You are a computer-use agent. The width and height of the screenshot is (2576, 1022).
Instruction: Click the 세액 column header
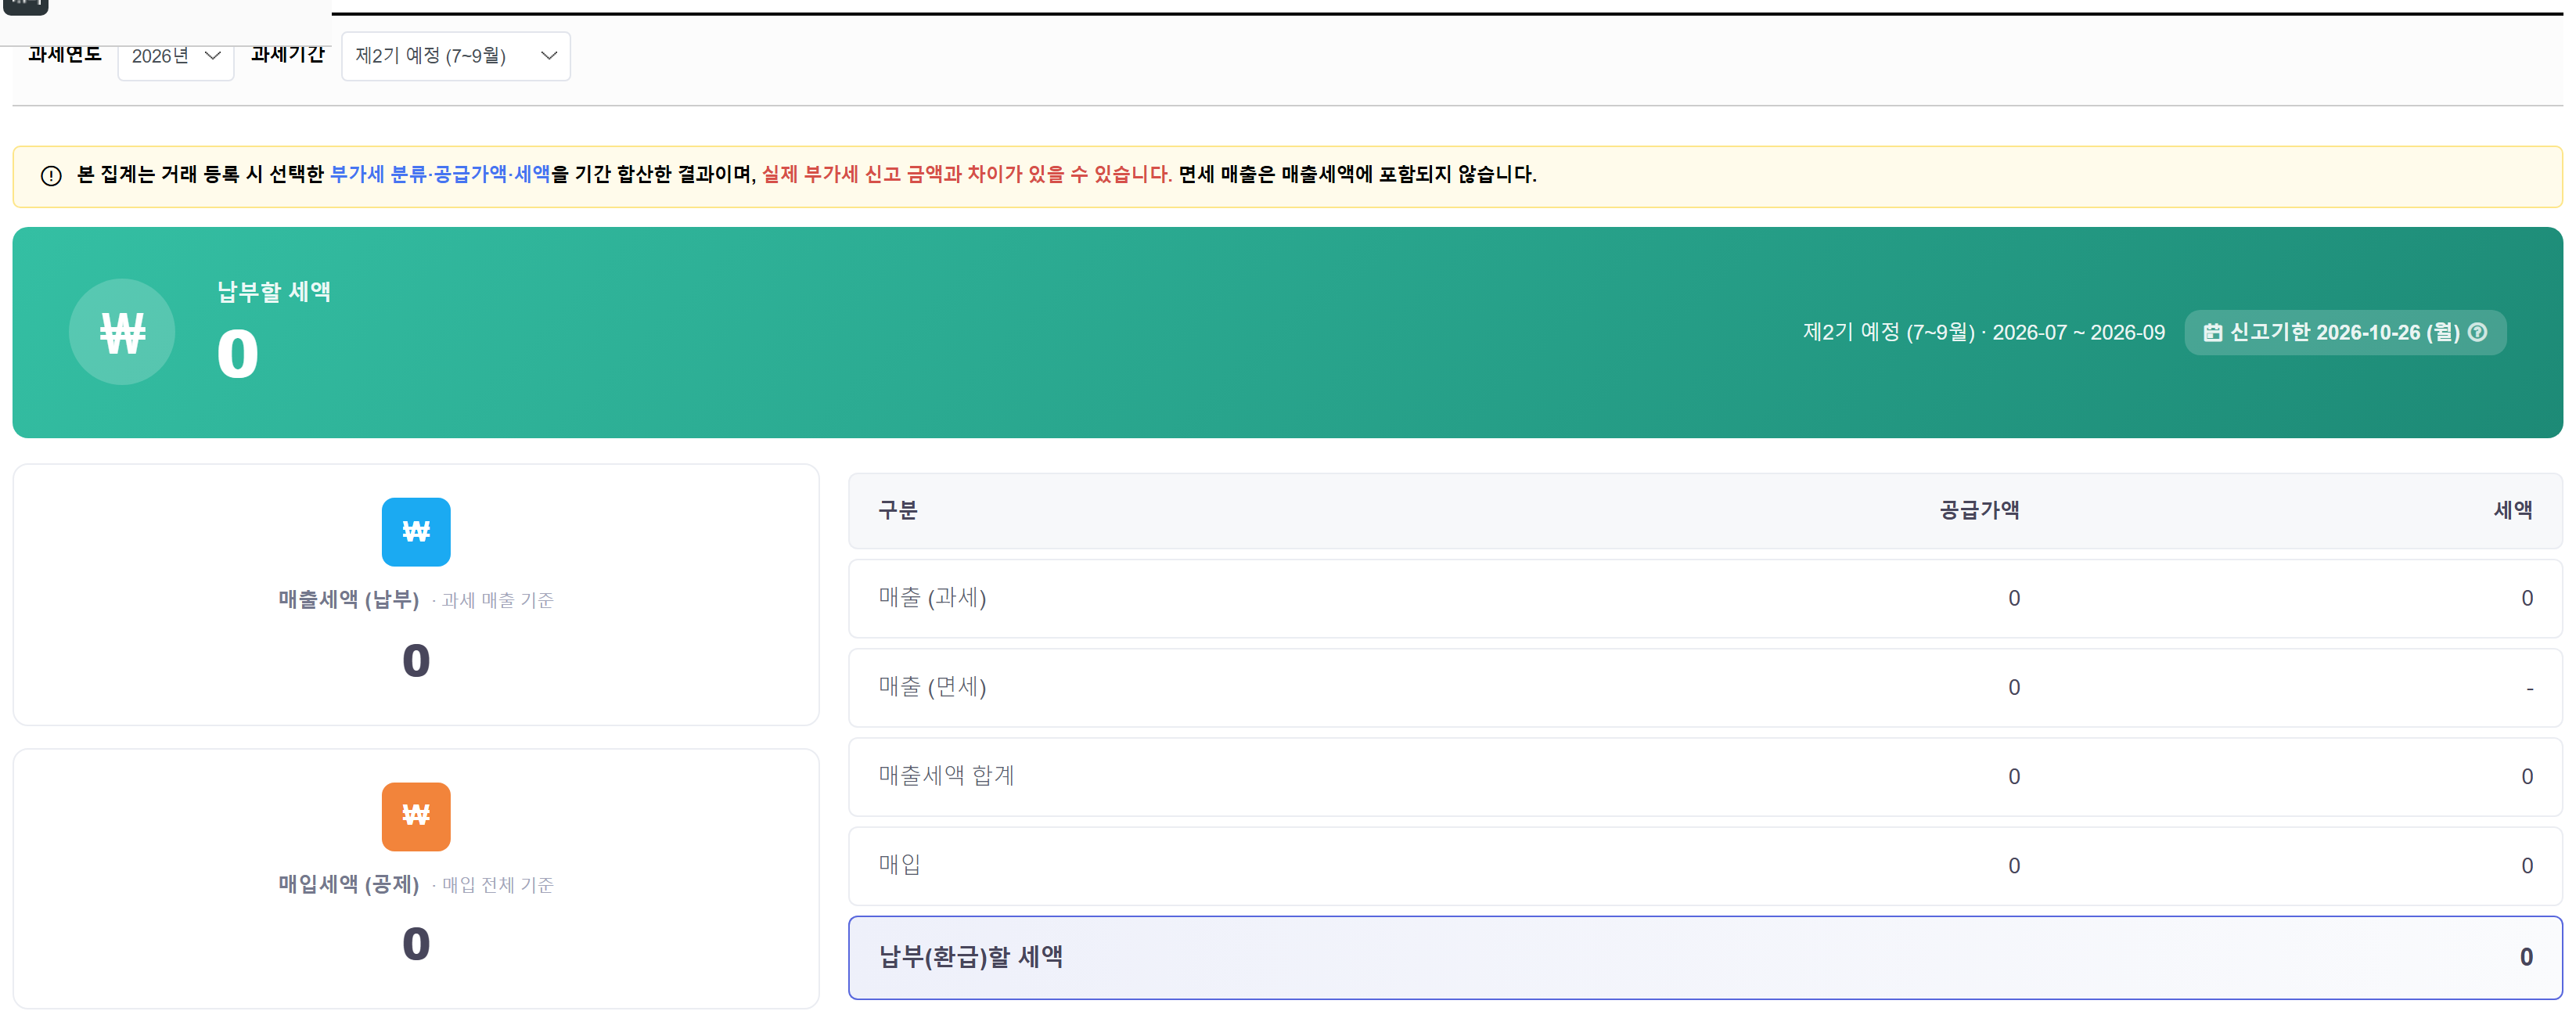2512,511
